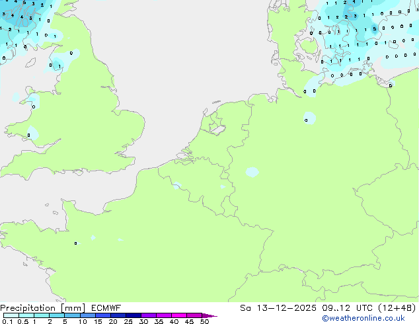Screen dimensions: 419x324
Task: Click the 'ECMWF' model label
Action: click(x=106, y=308)
